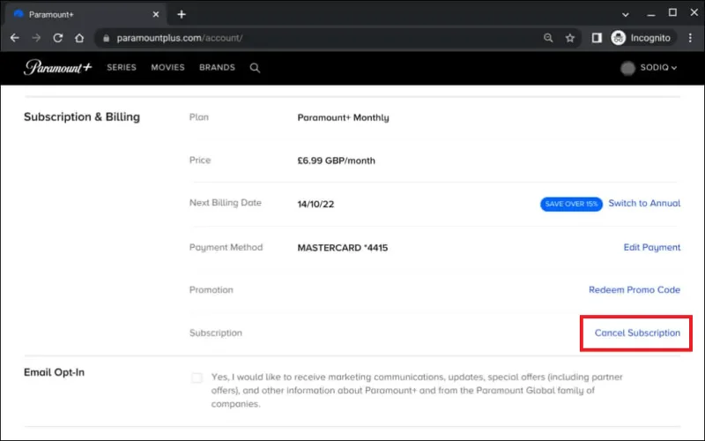Open the zoom magnifier in address bar

coord(548,38)
